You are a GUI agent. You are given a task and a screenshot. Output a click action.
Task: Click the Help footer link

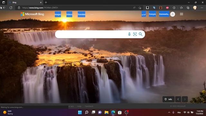(79, 106)
